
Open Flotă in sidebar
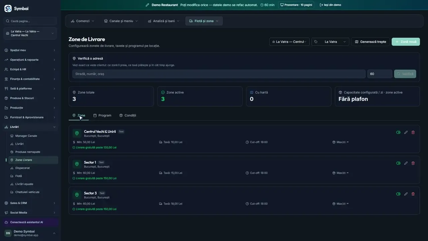[x=33, y=176]
